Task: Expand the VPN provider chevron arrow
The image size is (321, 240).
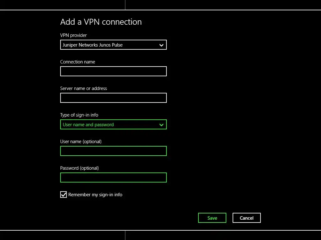Action: (x=161, y=45)
